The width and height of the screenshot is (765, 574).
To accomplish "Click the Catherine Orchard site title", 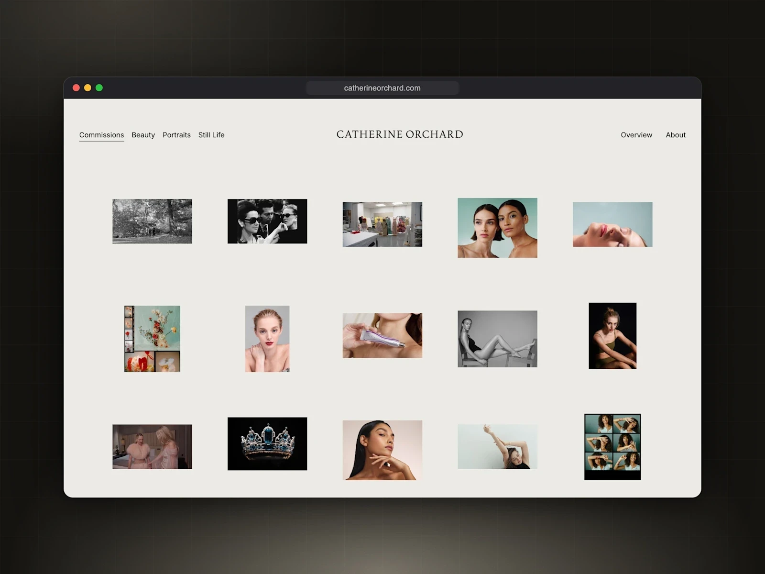I will [400, 134].
